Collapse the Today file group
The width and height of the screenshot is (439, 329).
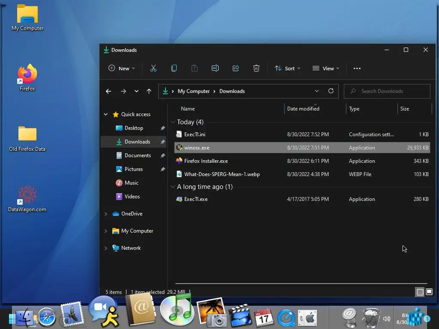pos(173,122)
